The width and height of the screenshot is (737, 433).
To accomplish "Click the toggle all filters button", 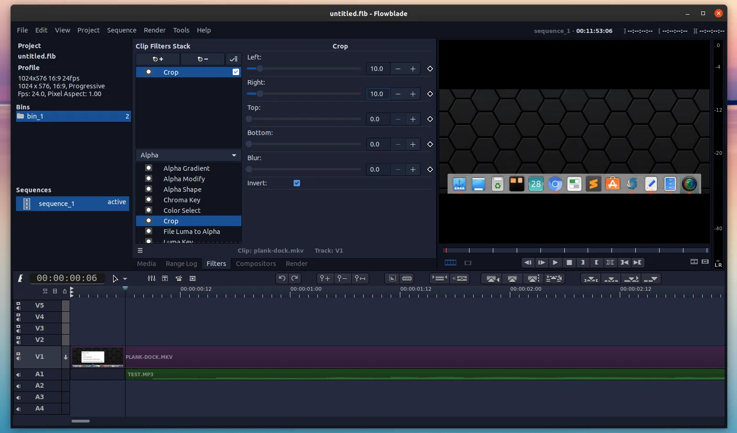I will (234, 59).
